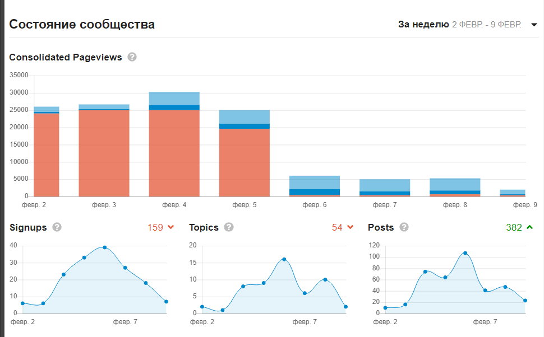The image size is (544, 337).
Task: Click the highest point on Posts chart
Action: tap(465, 253)
